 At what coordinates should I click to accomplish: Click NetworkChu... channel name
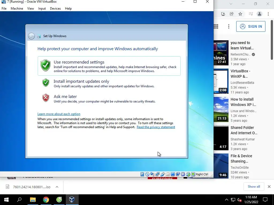[x=241, y=54]
